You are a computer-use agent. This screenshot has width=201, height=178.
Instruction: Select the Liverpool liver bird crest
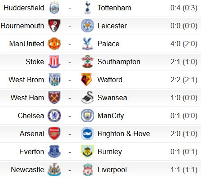tap(88, 169)
